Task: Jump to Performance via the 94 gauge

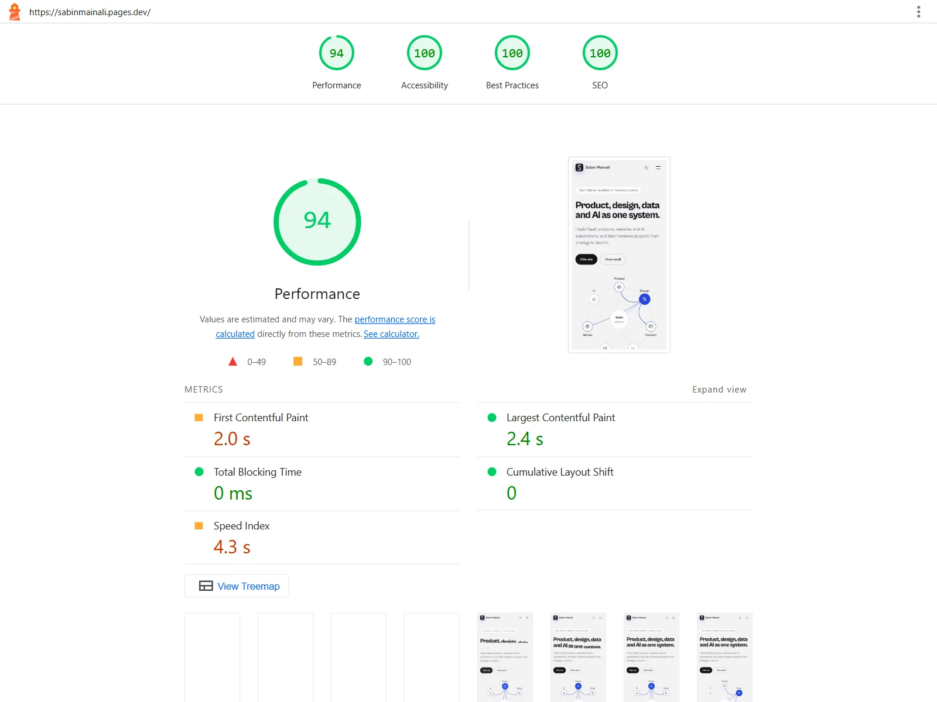Action: click(337, 63)
